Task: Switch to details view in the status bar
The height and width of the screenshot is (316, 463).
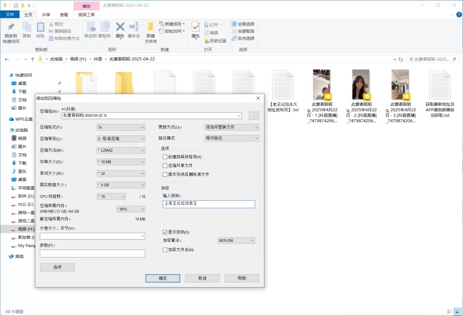Action: point(450,311)
